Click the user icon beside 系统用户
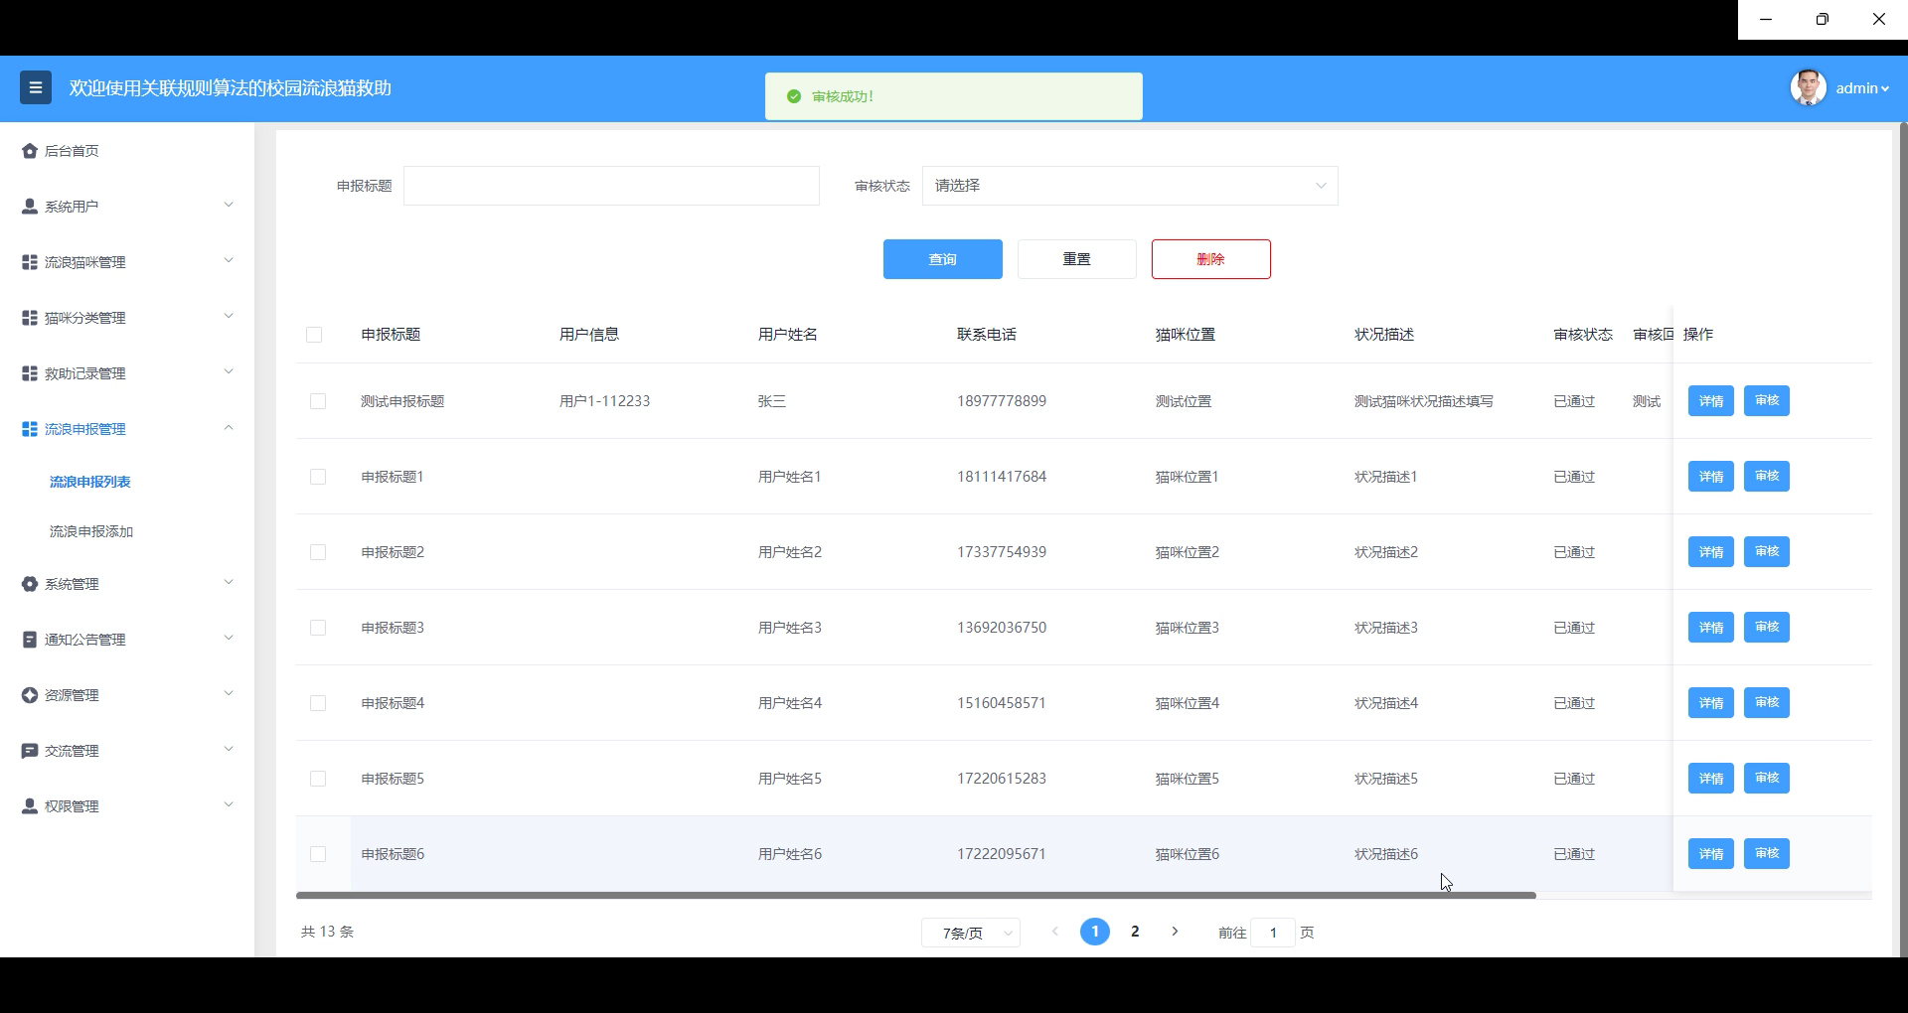 pos(30,207)
